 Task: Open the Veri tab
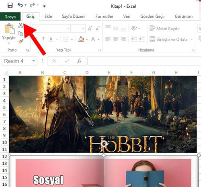pyautogui.click(x=127, y=17)
